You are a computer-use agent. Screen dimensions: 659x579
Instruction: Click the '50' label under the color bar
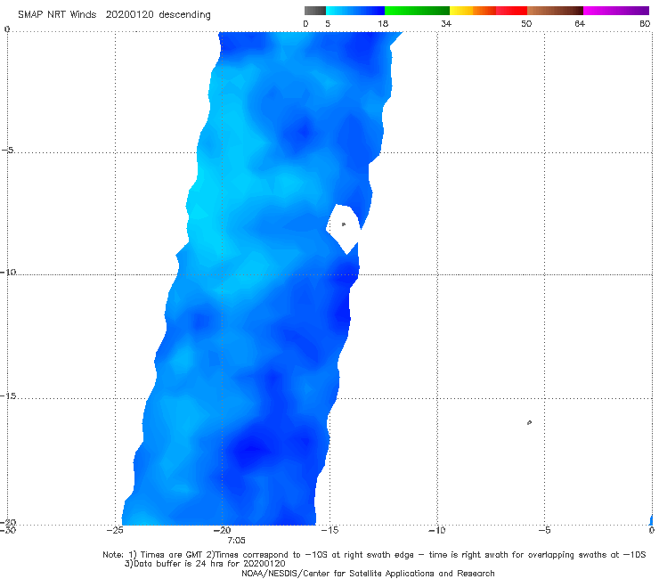point(526,24)
